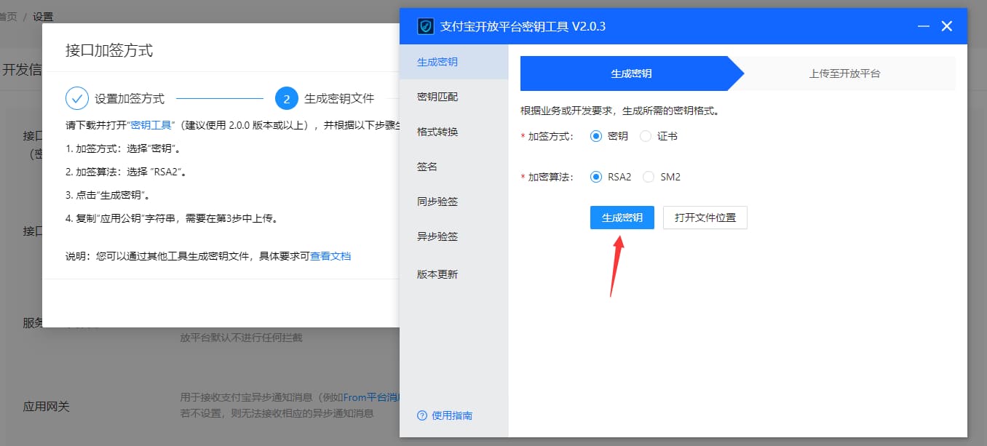Select the SM2 encryption algorithm
Image resolution: width=987 pixels, height=446 pixels.
point(649,176)
